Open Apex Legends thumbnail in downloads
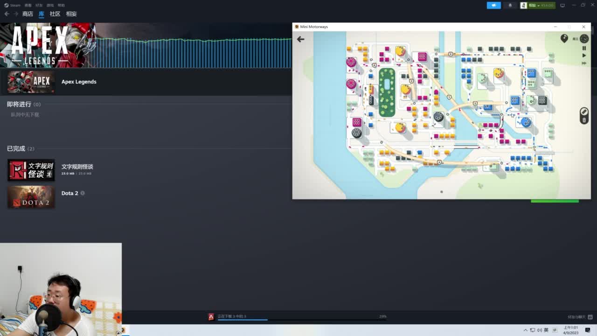 click(x=31, y=82)
